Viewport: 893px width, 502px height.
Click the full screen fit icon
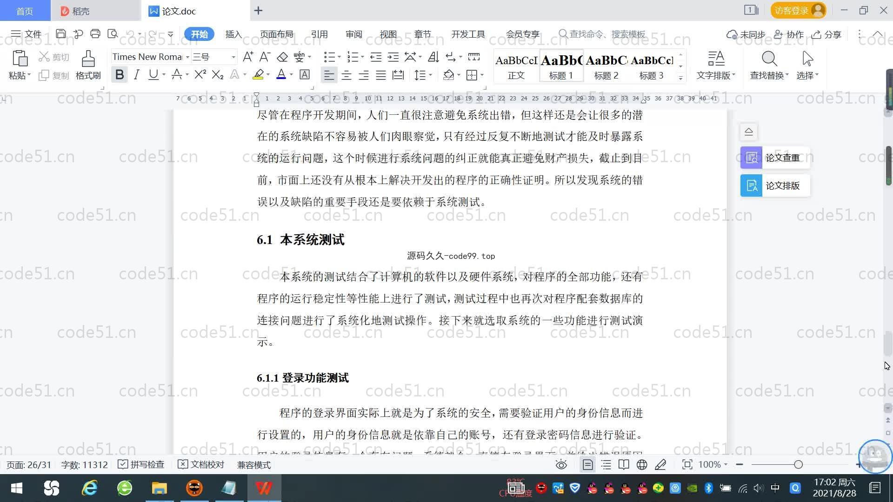(x=687, y=464)
